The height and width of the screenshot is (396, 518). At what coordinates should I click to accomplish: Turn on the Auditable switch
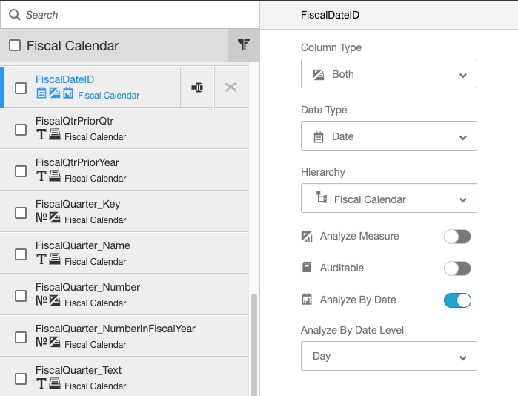tap(457, 268)
